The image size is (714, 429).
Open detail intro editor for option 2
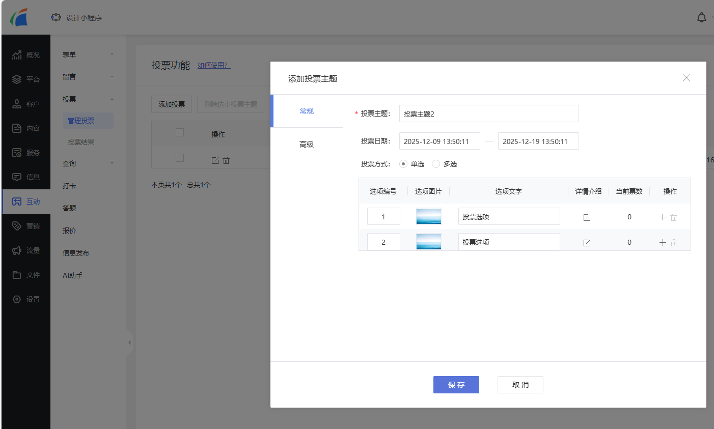[587, 243]
